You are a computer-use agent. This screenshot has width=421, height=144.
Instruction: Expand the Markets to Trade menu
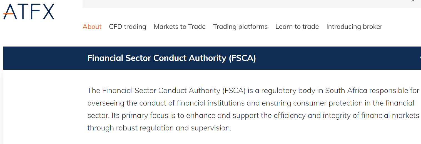180,27
